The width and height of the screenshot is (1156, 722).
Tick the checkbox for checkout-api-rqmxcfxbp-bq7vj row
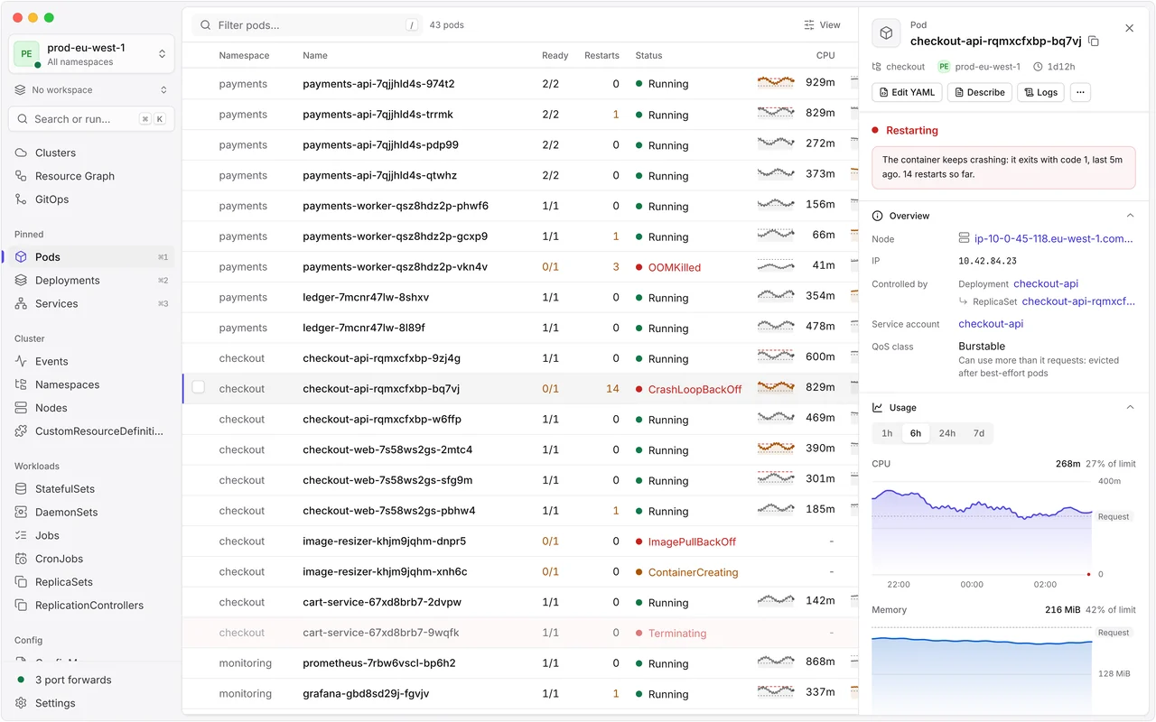click(199, 387)
